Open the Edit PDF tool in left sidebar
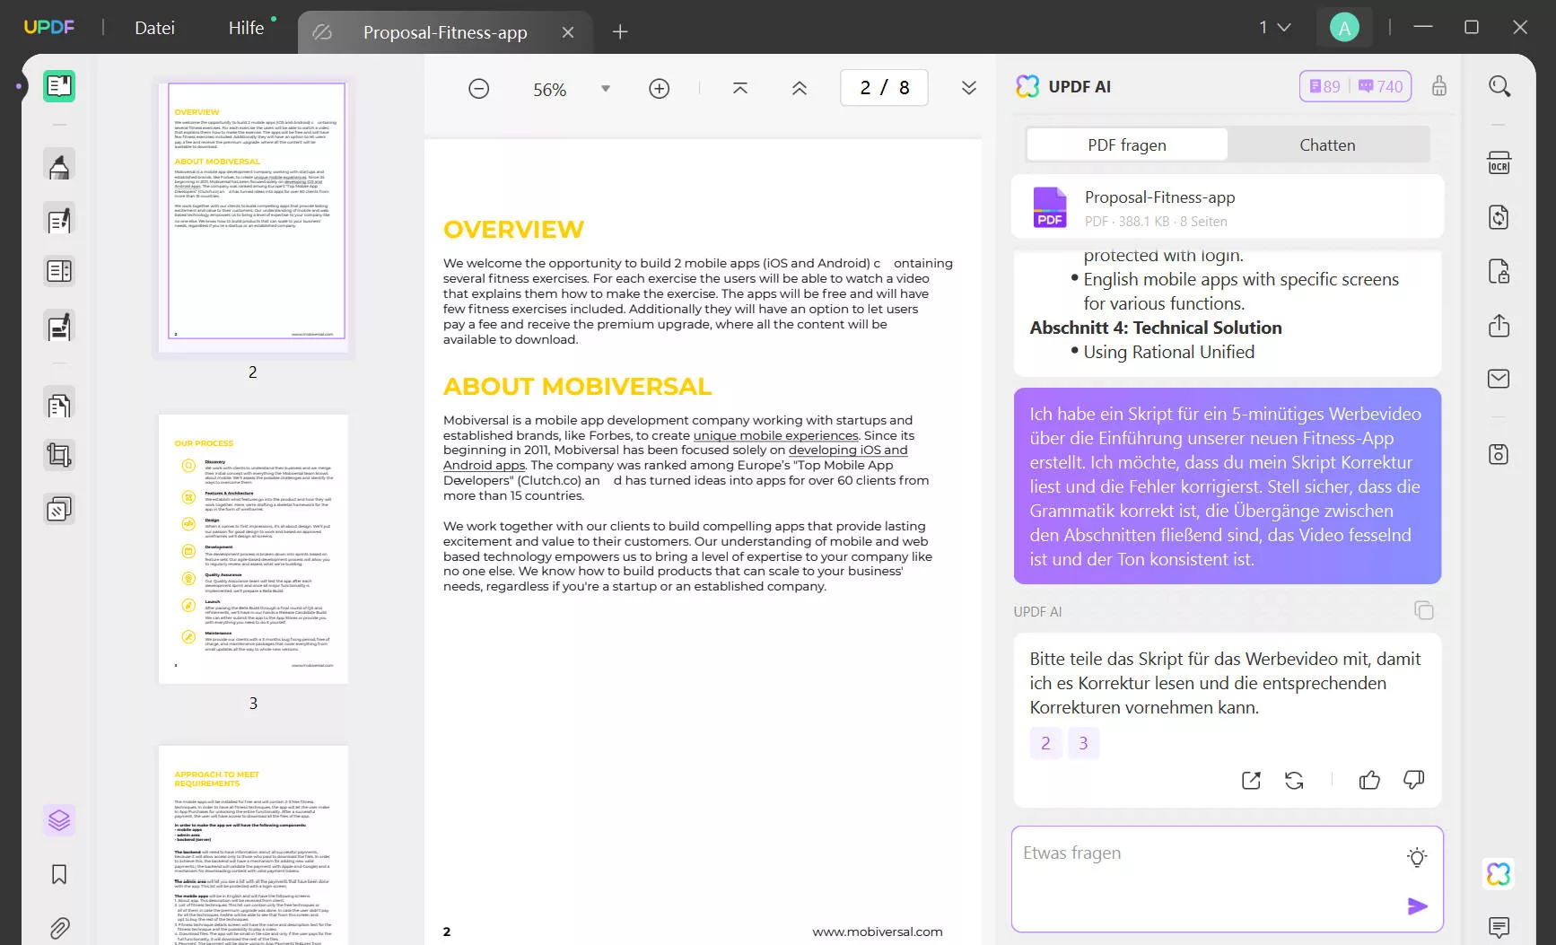Image resolution: width=1556 pixels, height=945 pixels. click(59, 220)
